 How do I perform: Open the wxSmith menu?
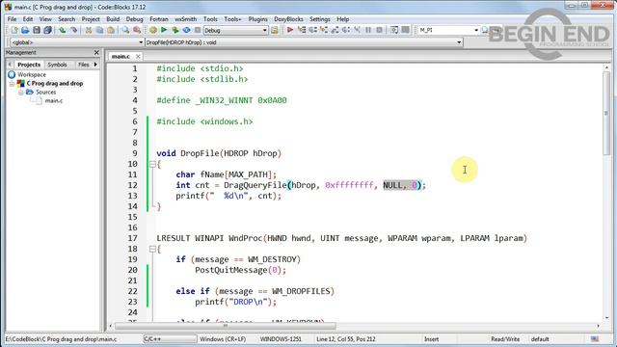pyautogui.click(x=185, y=19)
